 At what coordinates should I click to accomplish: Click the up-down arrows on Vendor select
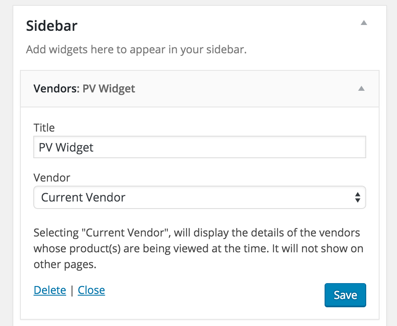[x=357, y=197]
